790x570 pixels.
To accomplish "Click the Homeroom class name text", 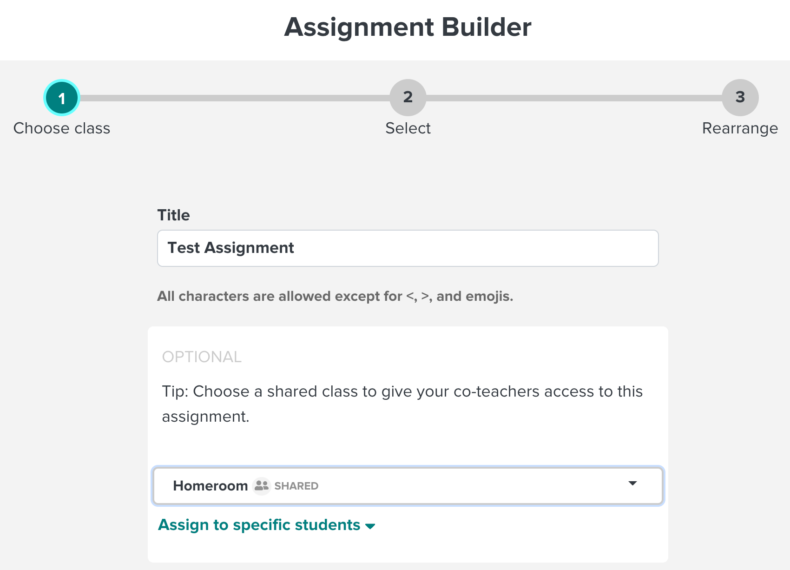I will tap(211, 486).
